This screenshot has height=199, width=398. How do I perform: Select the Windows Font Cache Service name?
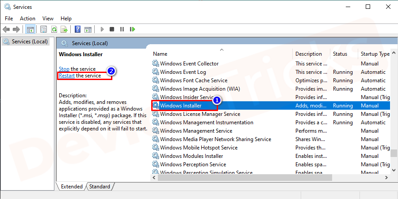pyautogui.click(x=194, y=80)
